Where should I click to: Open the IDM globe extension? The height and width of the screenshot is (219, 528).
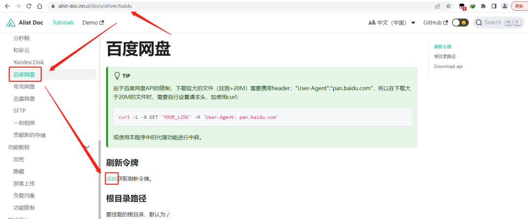(473, 6)
